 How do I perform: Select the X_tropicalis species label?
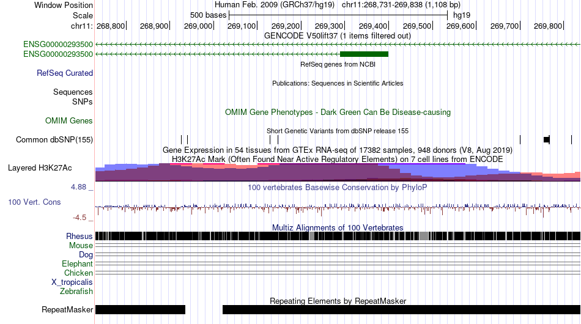[72, 282]
